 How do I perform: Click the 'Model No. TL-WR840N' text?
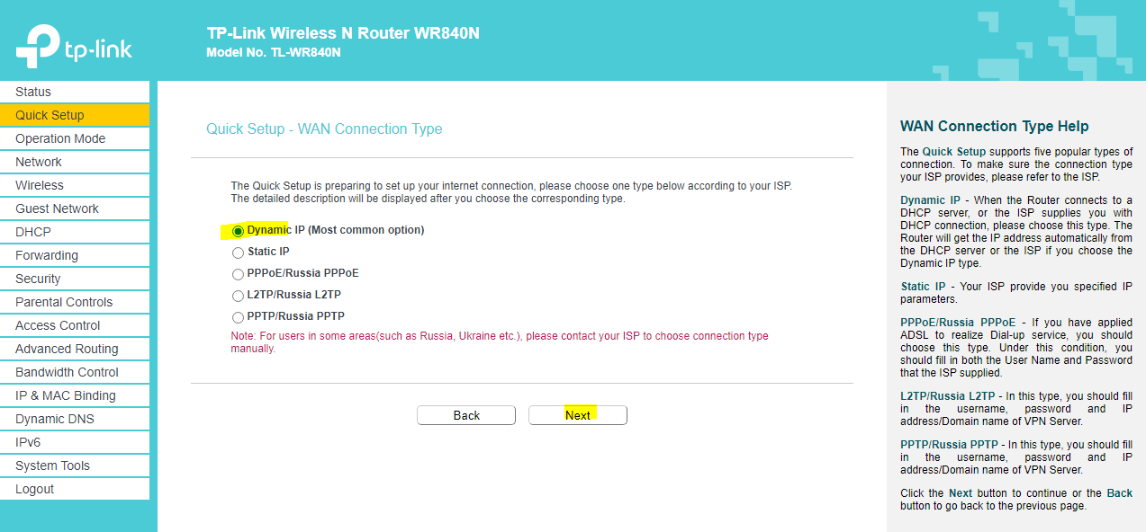[274, 52]
